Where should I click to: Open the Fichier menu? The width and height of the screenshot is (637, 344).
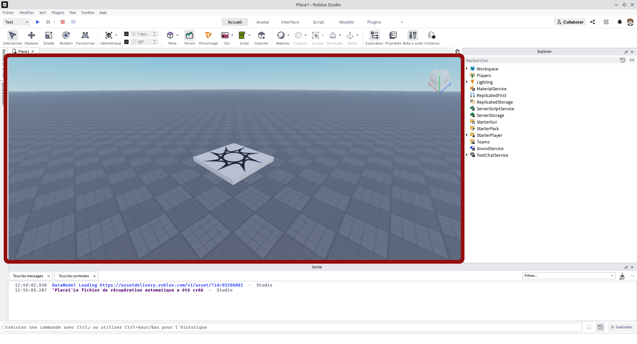point(8,13)
